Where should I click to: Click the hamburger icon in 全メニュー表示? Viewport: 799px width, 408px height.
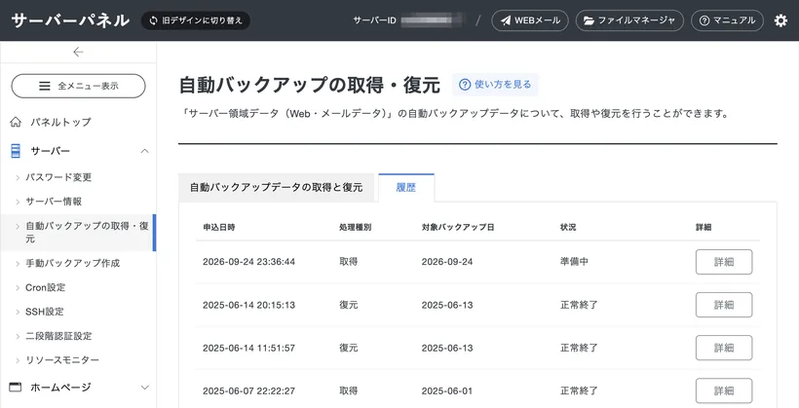point(45,86)
